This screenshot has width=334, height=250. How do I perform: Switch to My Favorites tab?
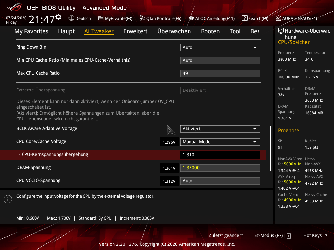(x=31, y=31)
